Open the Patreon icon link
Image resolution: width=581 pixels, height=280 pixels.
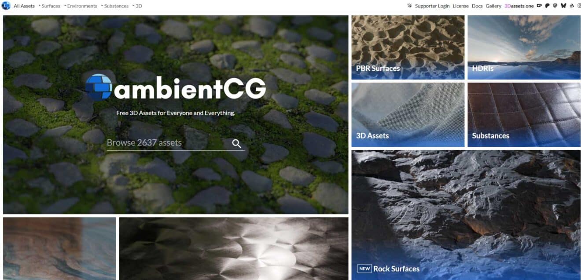pyautogui.click(x=547, y=6)
